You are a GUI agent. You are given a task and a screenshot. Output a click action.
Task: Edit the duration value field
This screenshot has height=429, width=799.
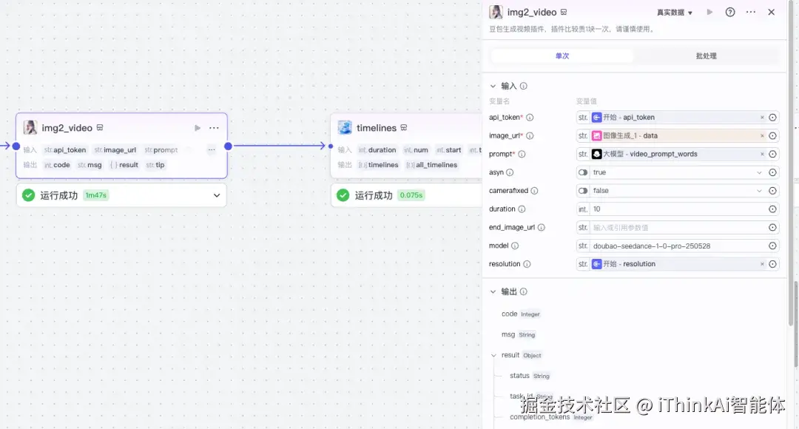678,209
